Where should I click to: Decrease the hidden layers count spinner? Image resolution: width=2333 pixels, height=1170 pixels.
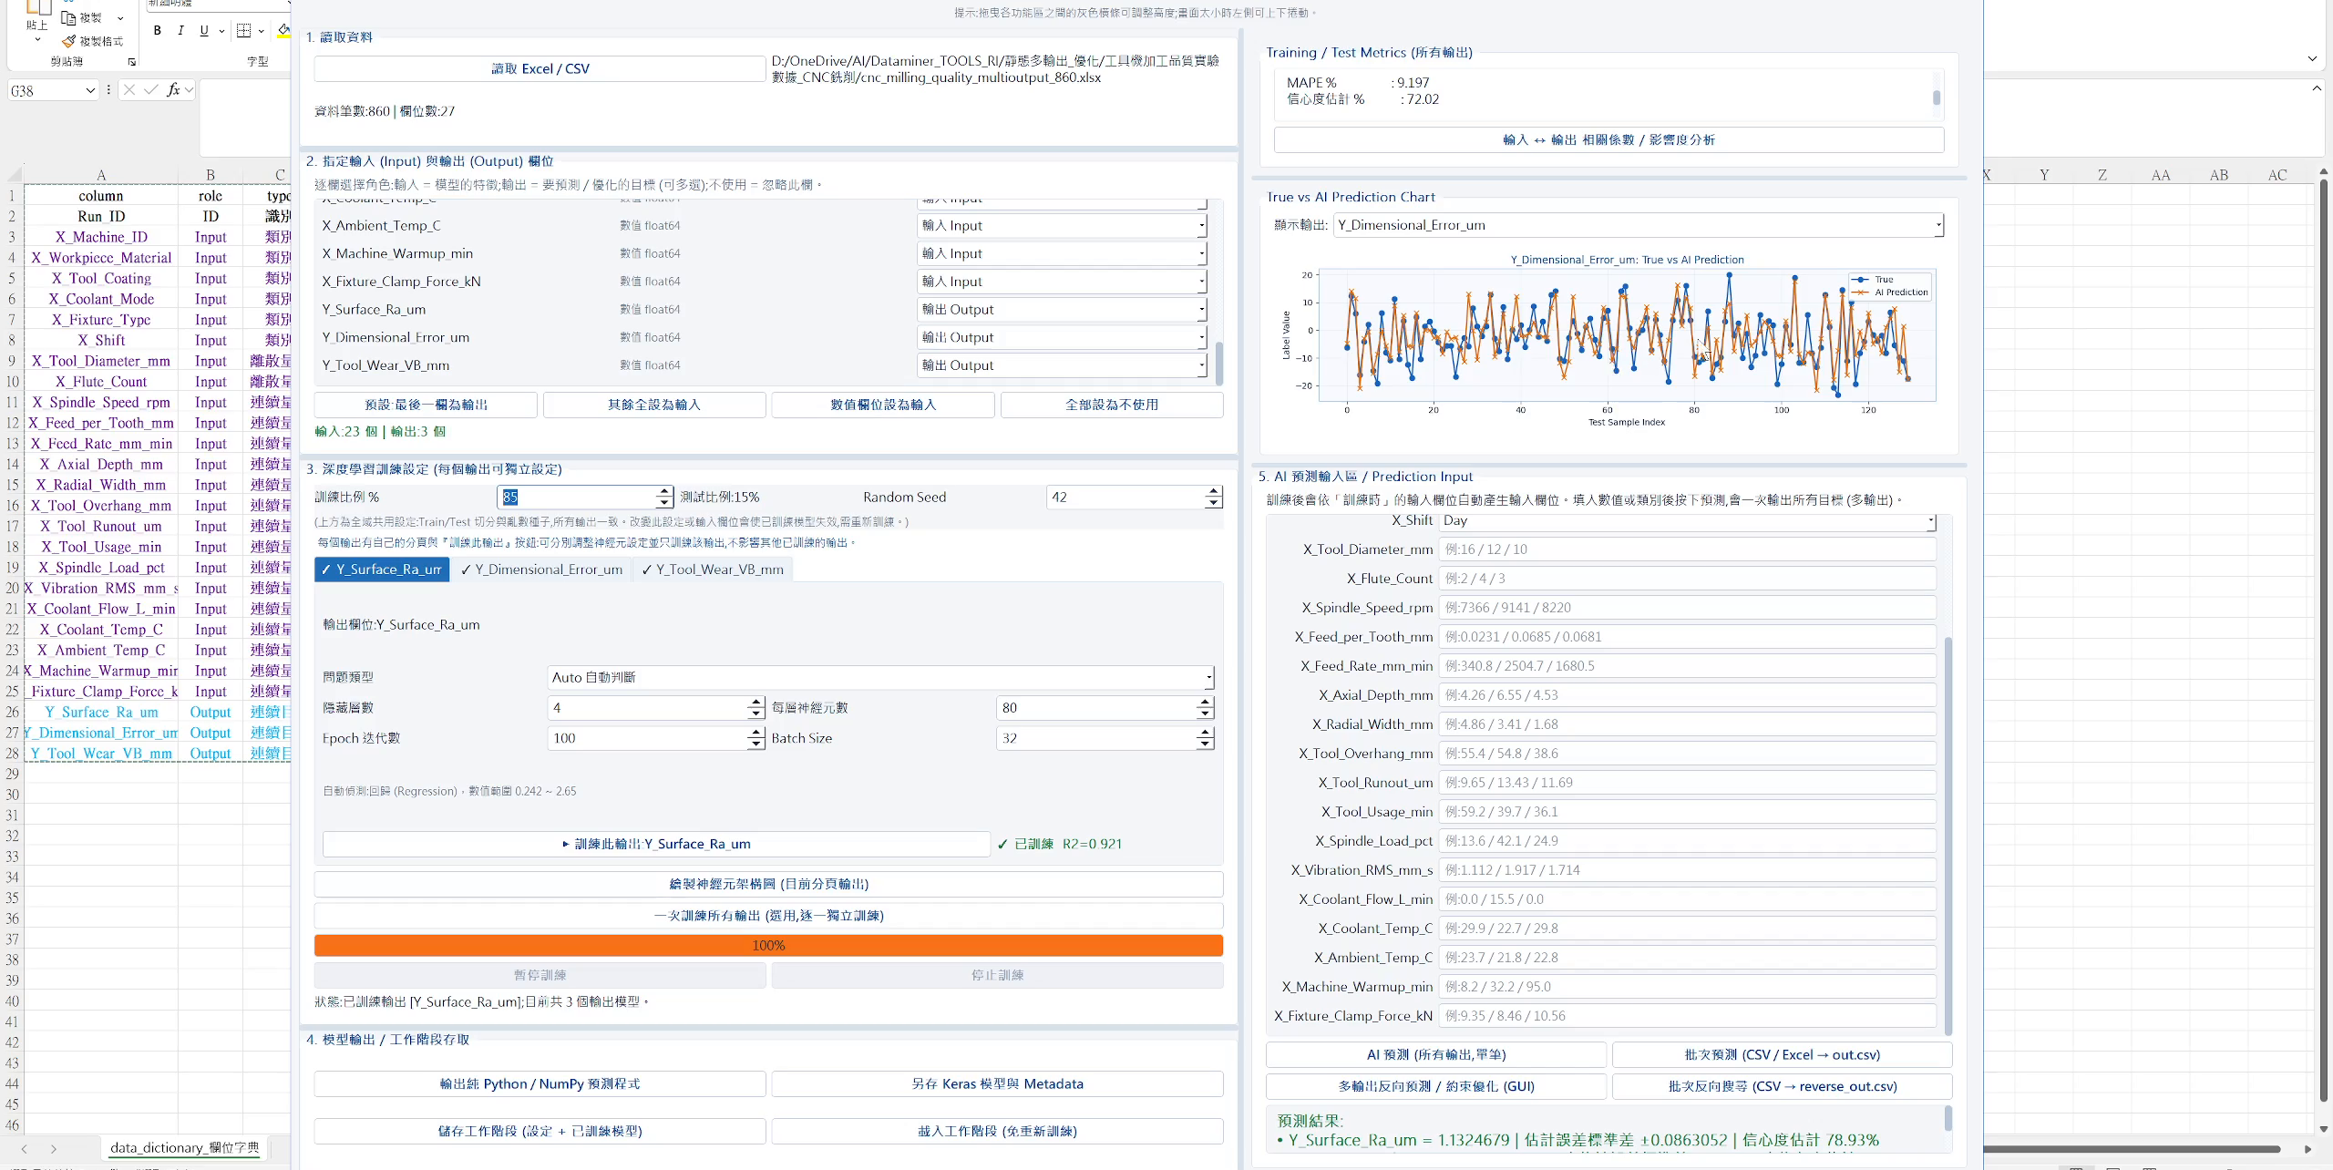click(755, 713)
